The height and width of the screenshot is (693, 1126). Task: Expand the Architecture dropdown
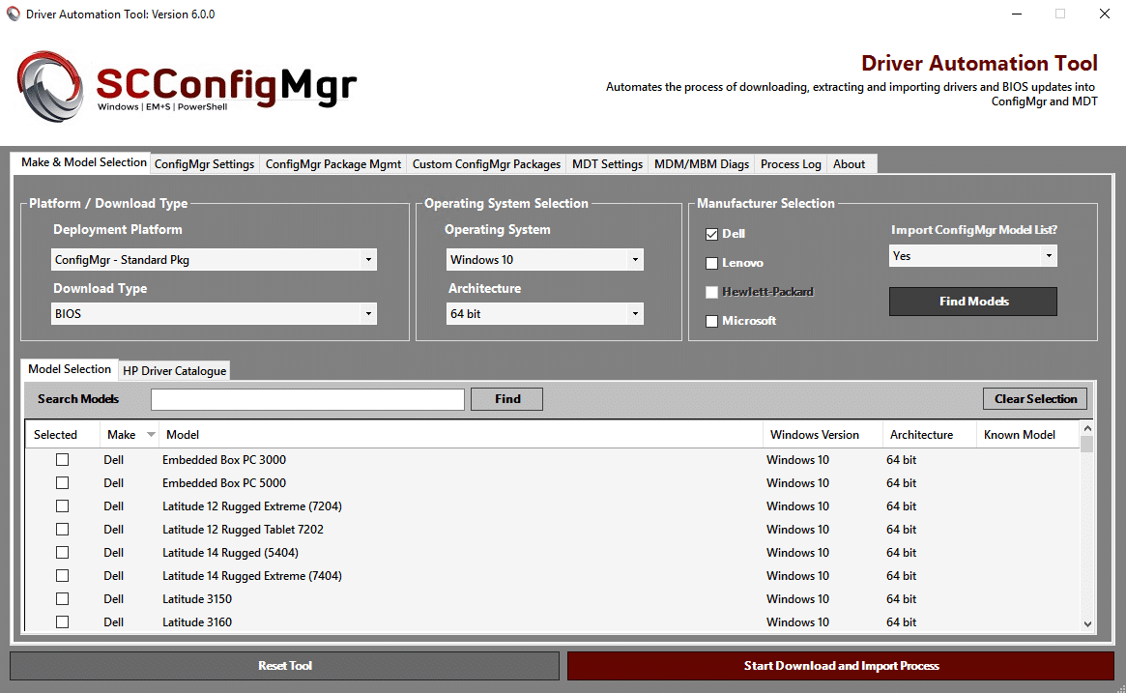tap(545, 313)
